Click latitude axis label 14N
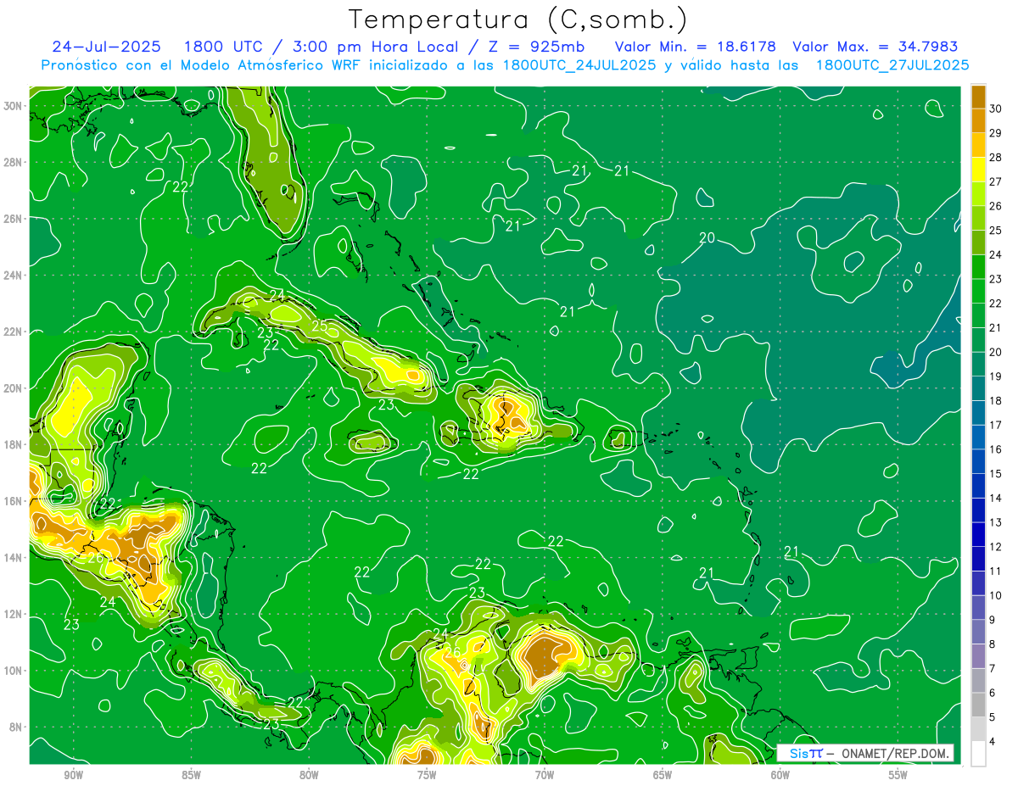The image size is (1018, 786). (x=13, y=558)
